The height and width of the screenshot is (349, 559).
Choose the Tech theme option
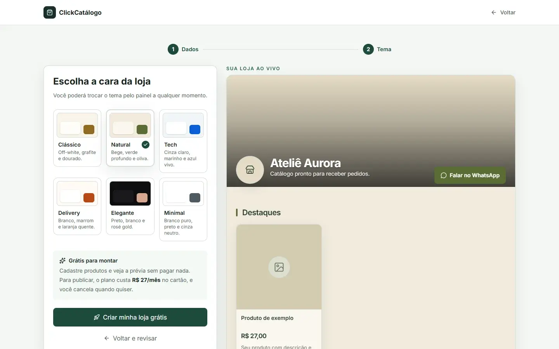coord(183,141)
